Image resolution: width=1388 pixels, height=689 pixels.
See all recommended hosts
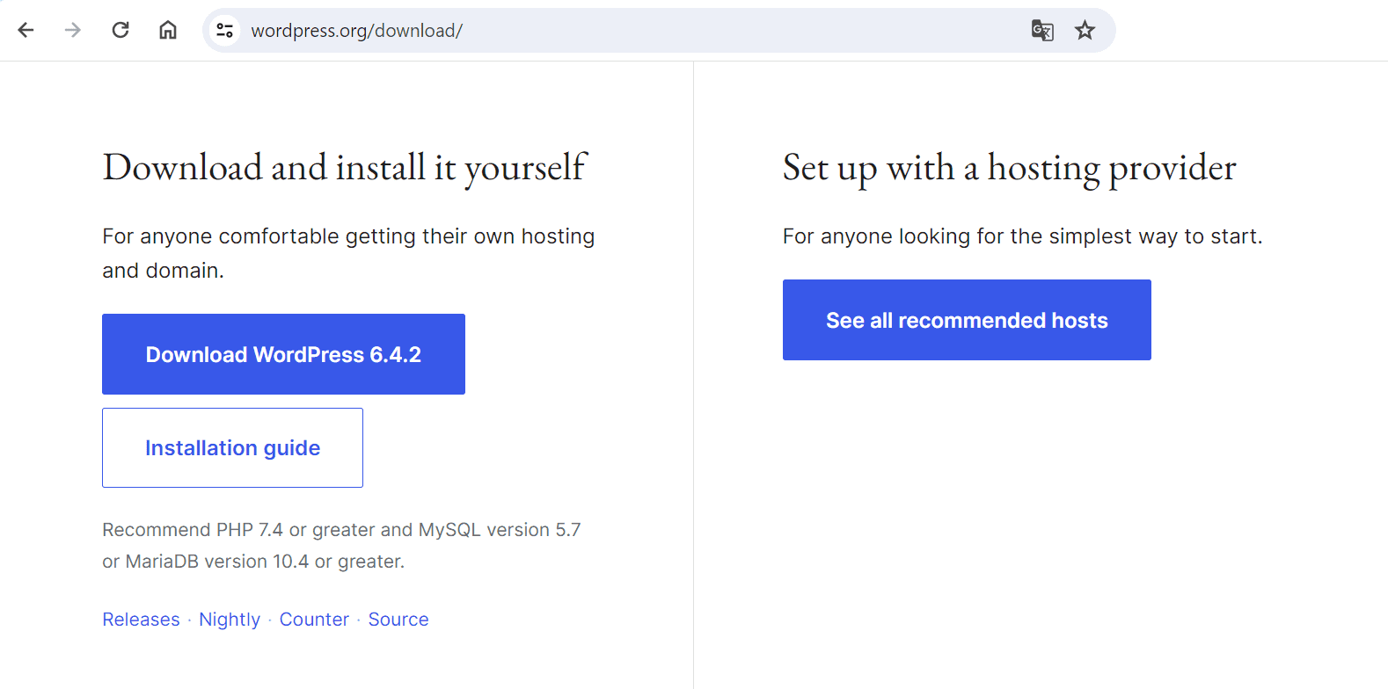tap(967, 320)
